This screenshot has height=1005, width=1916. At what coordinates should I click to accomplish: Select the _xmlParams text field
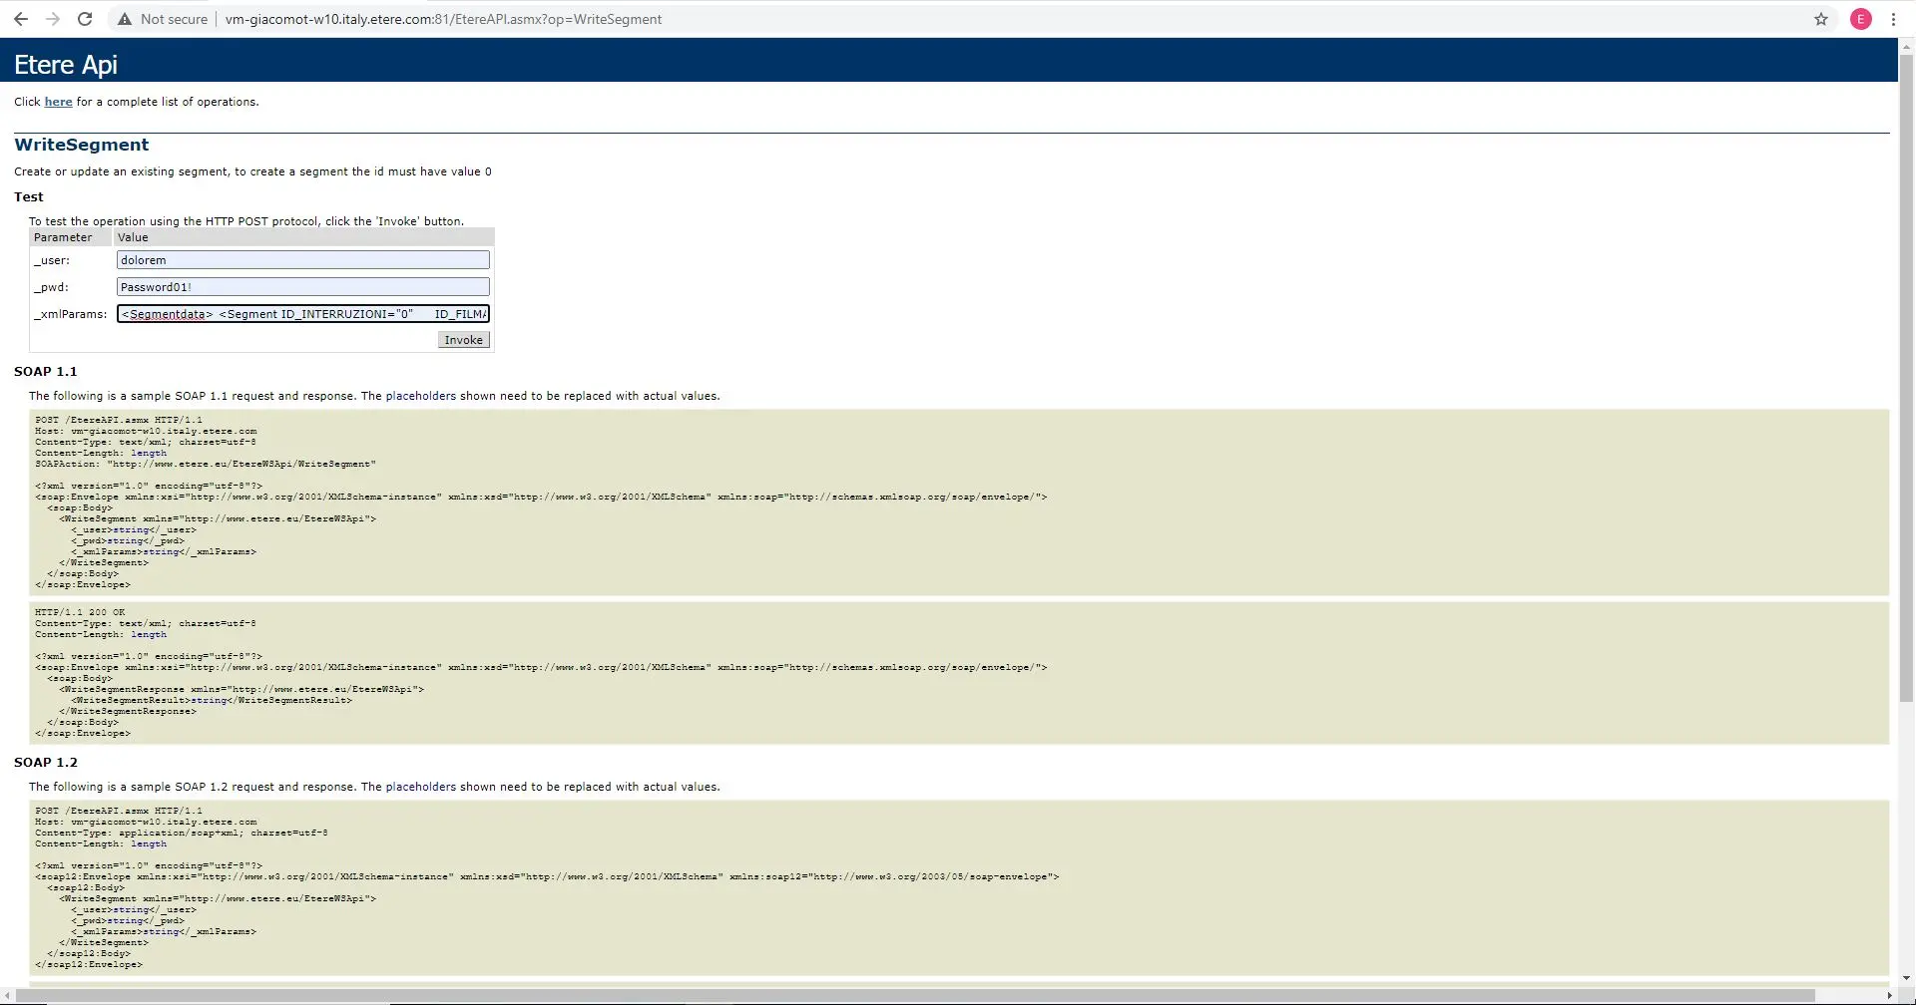point(302,314)
